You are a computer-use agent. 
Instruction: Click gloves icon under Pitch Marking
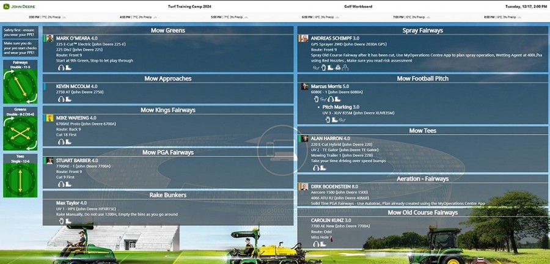coord(328,120)
